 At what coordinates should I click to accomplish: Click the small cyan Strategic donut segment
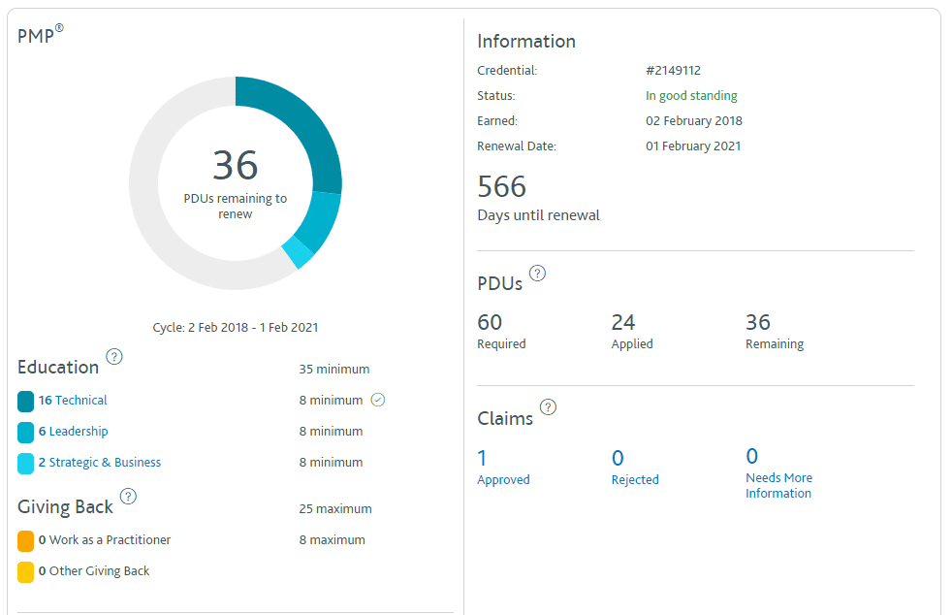pos(299,252)
